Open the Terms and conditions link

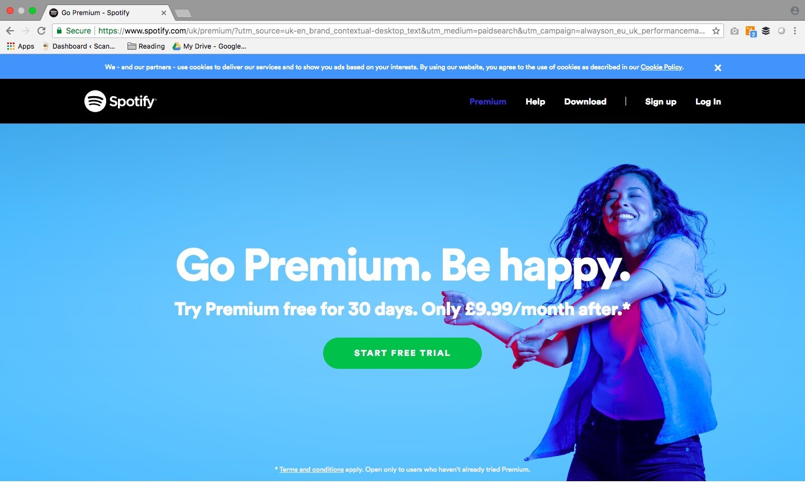click(311, 469)
